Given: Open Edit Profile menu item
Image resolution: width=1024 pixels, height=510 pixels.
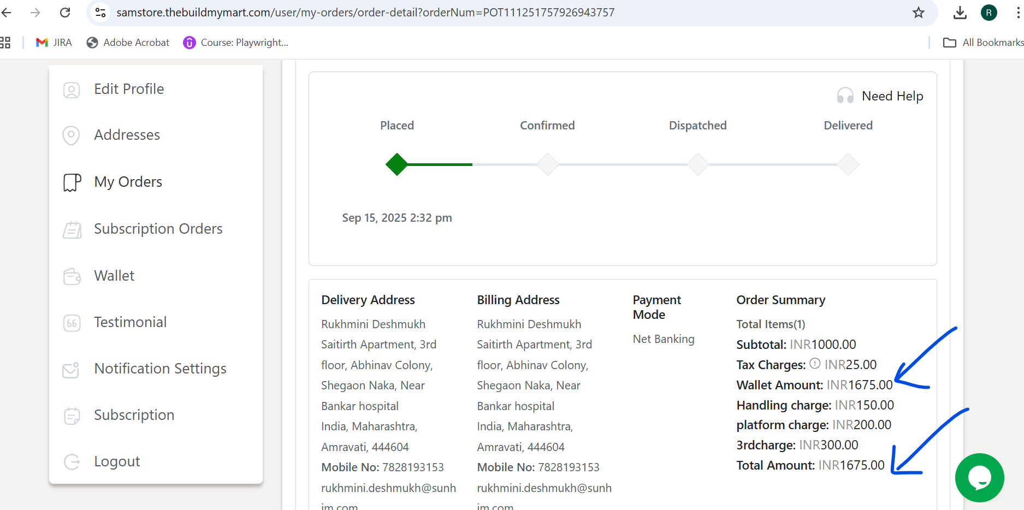Looking at the screenshot, I should click(129, 89).
